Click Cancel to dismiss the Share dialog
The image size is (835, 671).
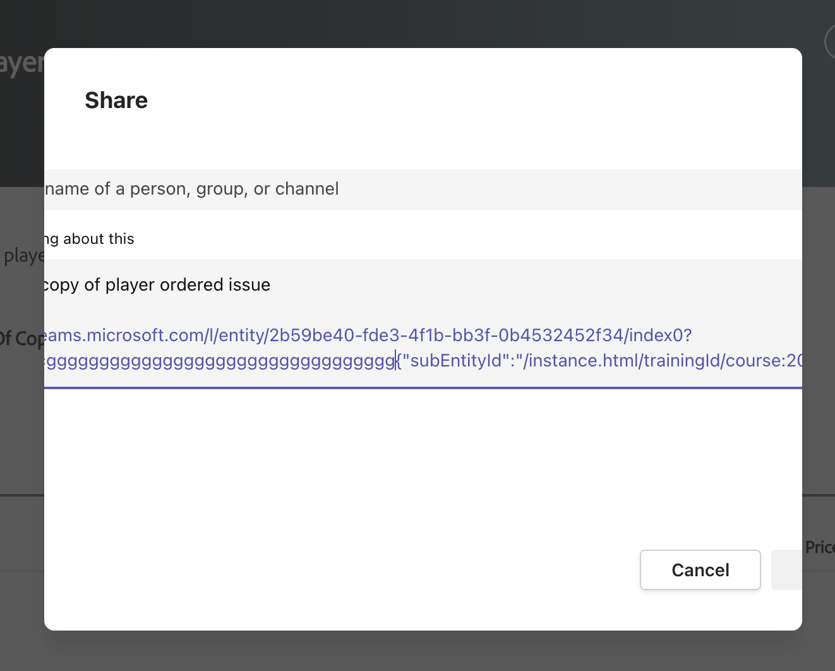coord(700,569)
